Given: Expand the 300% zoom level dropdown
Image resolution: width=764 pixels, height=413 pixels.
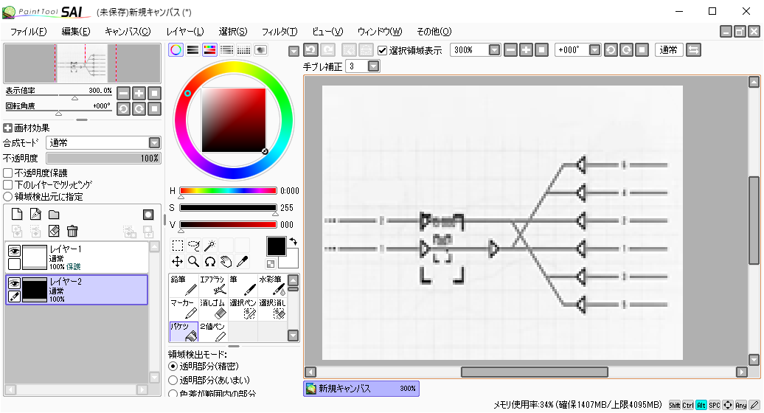Looking at the screenshot, I should [494, 50].
